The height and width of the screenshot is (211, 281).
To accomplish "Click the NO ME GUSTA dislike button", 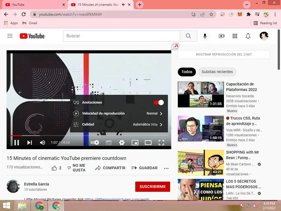I will (x=76, y=168).
